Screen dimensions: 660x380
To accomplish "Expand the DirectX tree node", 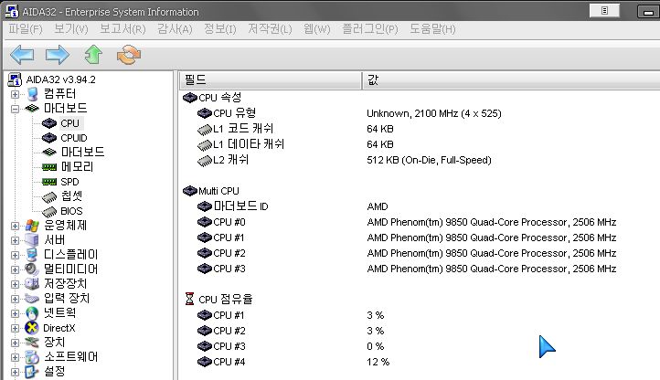I will pyautogui.click(x=15, y=328).
